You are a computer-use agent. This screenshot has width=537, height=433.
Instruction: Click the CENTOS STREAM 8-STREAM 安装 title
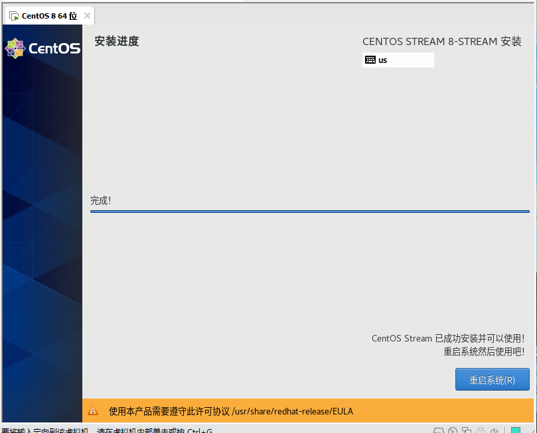[x=441, y=41]
